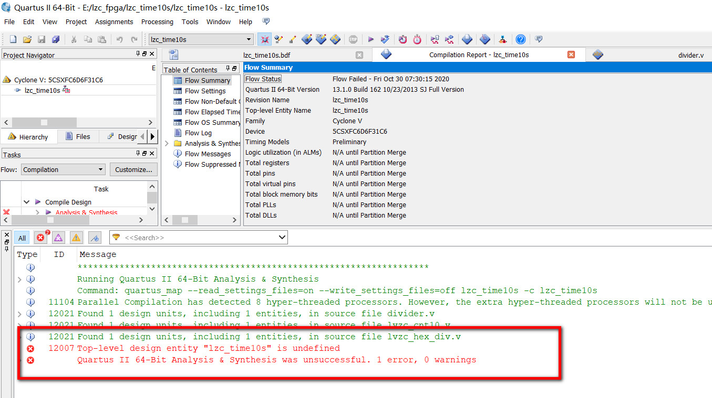Click the Save all files icon

(56, 39)
